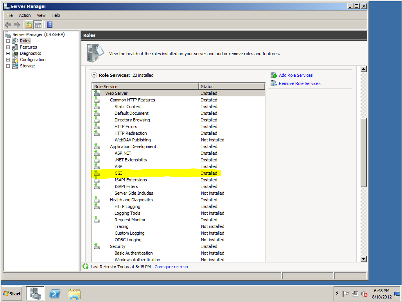
Task: Click the Add Role Services icon
Action: (x=274, y=75)
